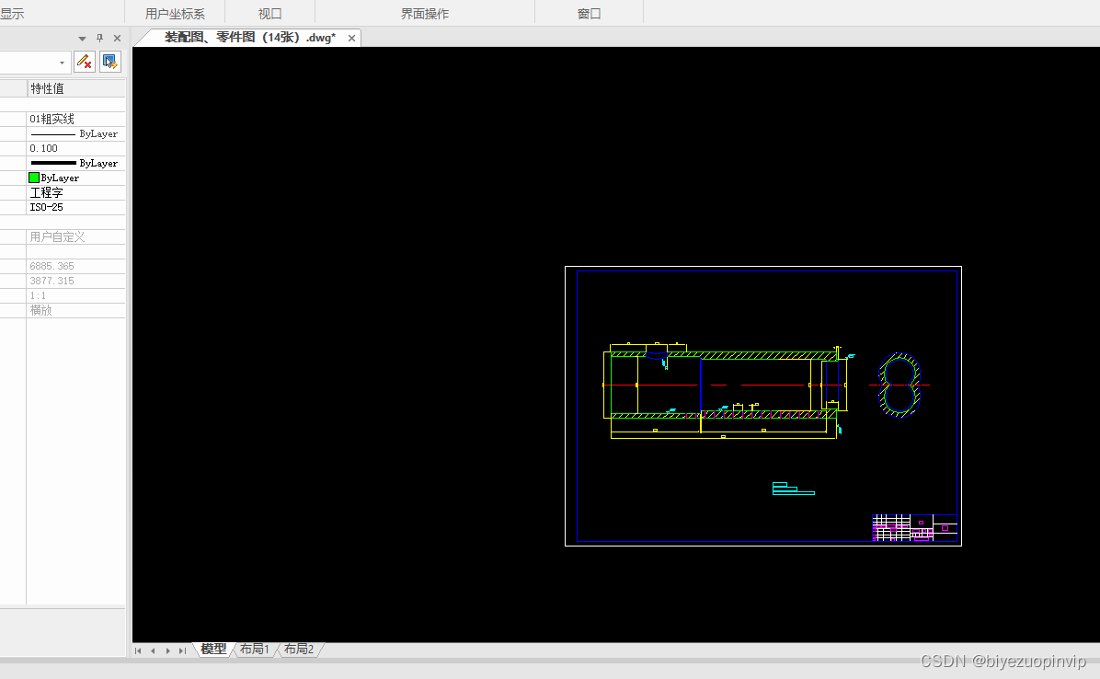Open the 视口 ribbon group
1100x679 pixels.
[x=270, y=13]
